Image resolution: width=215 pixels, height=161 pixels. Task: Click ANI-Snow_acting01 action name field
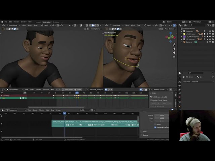[96, 90]
